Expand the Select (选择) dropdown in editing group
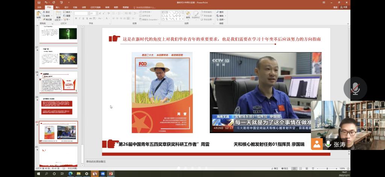The image size is (385, 177). (221, 19)
